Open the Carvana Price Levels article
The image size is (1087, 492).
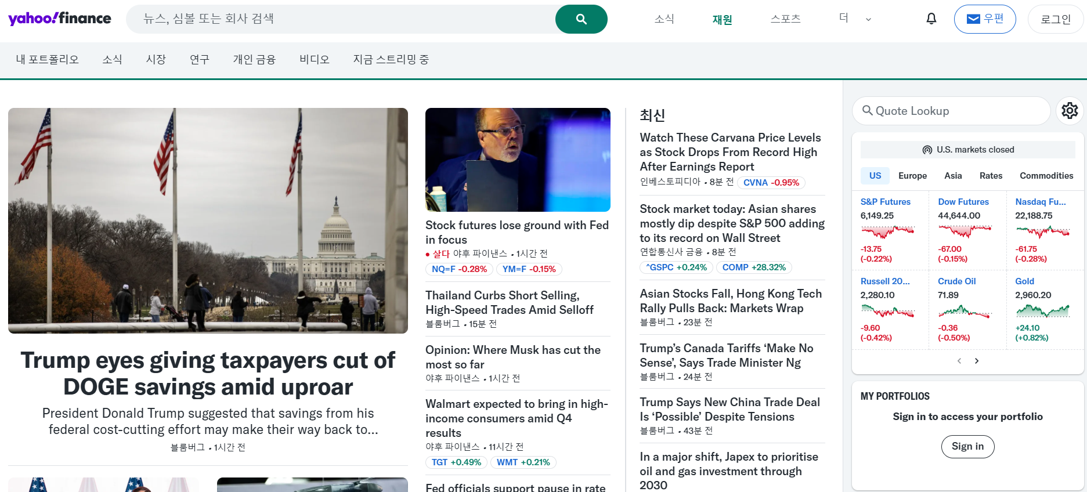(x=730, y=152)
